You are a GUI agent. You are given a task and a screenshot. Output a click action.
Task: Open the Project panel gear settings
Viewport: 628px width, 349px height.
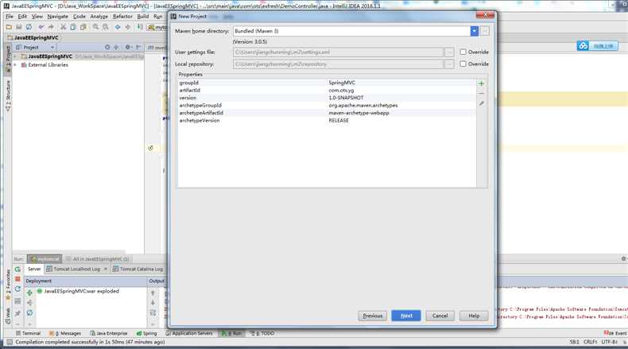pos(128,47)
